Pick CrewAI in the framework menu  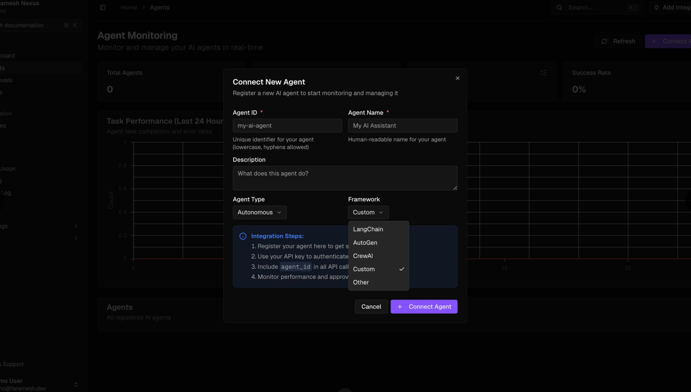click(363, 256)
